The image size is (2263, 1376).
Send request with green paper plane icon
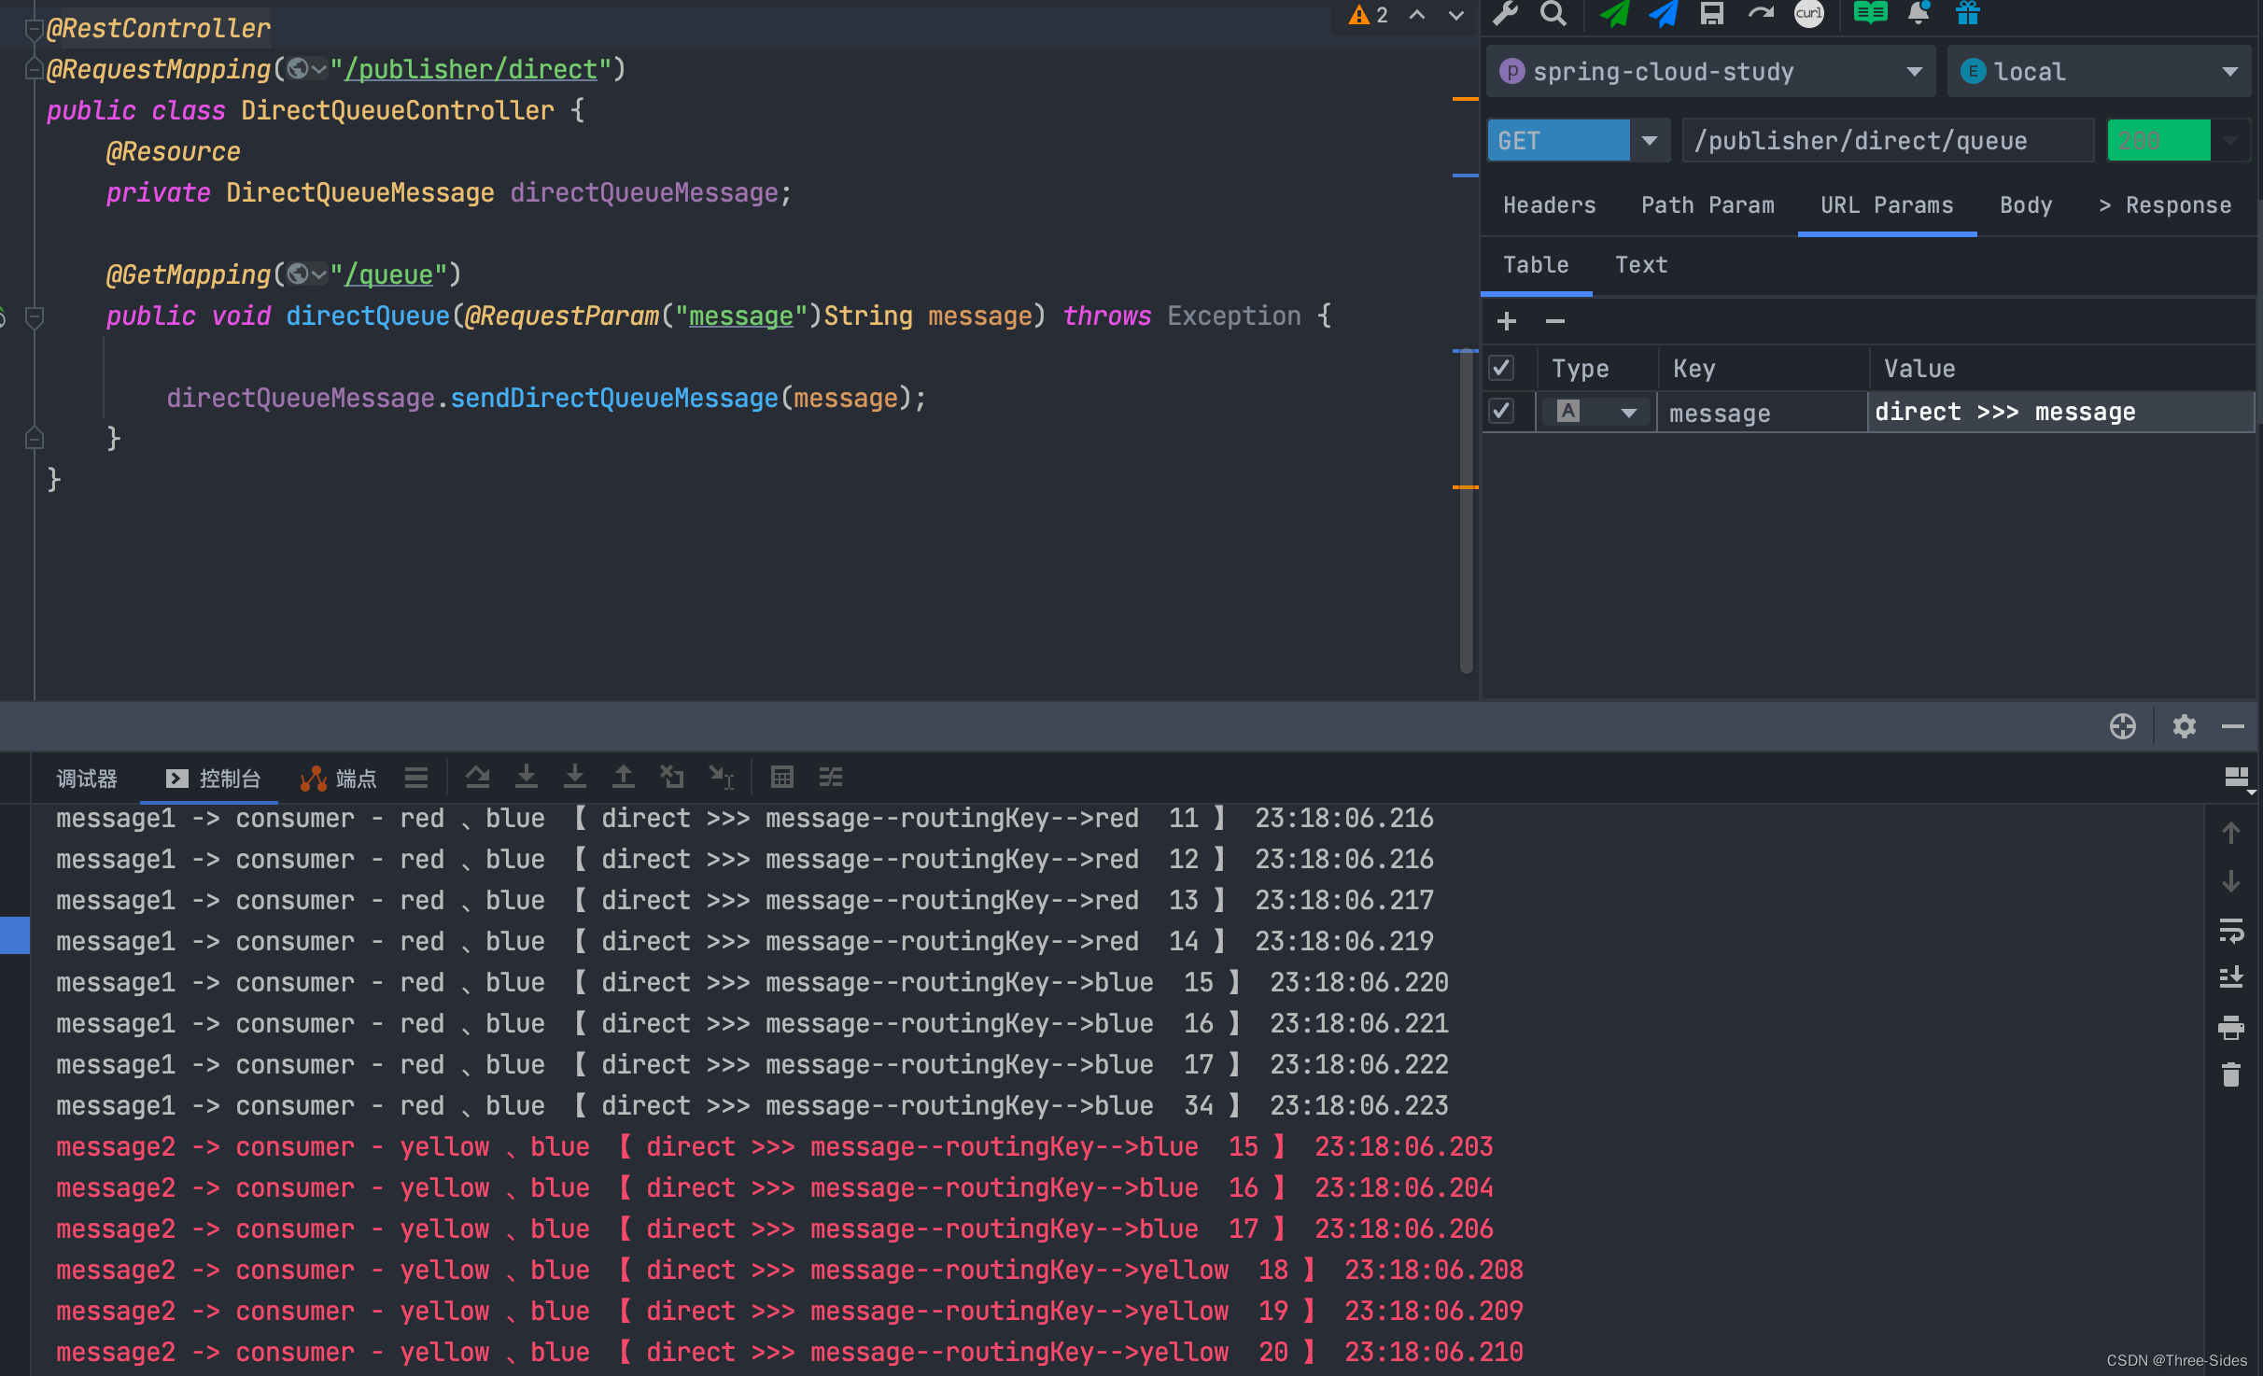[1614, 13]
